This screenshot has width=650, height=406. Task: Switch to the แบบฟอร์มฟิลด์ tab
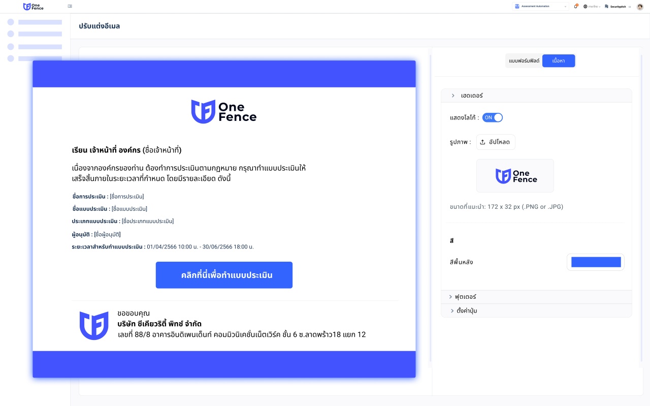pos(524,61)
